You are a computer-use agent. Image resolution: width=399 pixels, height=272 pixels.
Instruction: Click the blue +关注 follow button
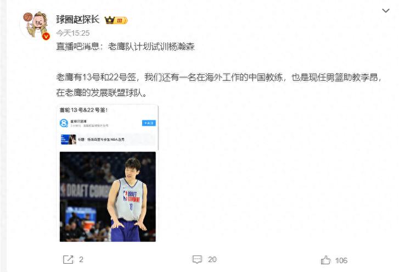pyautogui.click(x=149, y=123)
